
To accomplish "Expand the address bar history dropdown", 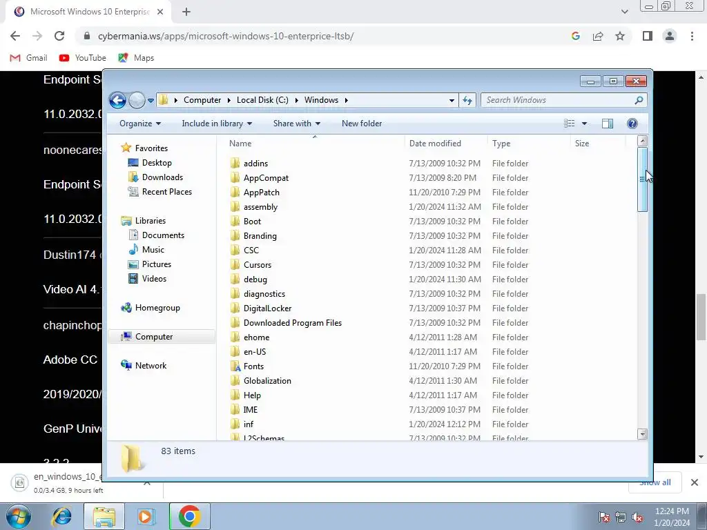I will tap(452, 101).
